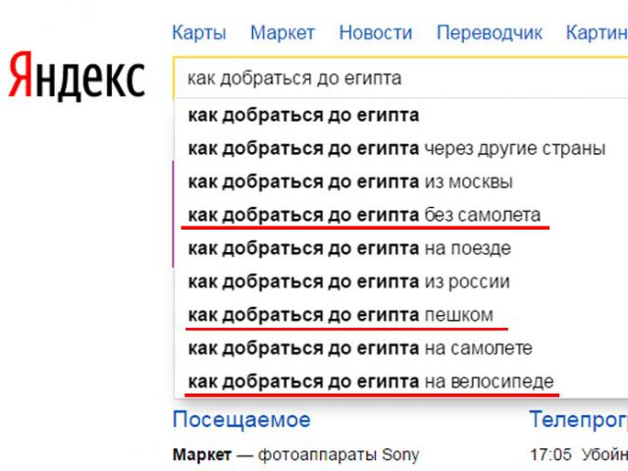Click "Маркет — фотоаппараты Sony" link
628x471 pixels.
pos(295,454)
